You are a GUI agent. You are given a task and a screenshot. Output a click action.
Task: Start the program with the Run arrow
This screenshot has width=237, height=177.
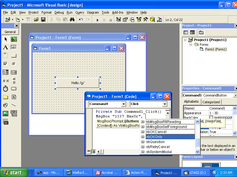97,20
